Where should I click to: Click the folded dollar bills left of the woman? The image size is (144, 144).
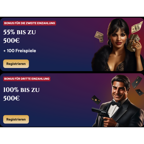coord(99,37)
